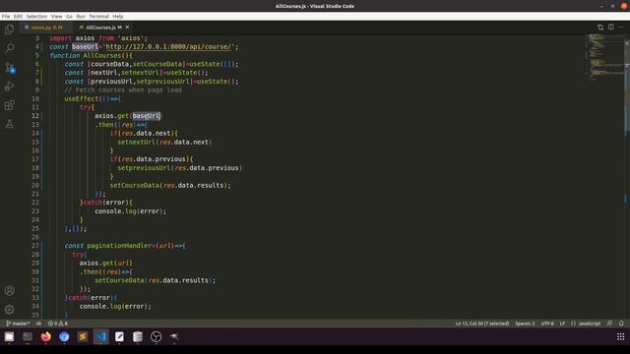Open the More Actions ellipsis for editor
This screenshot has width=630, height=354.
click(x=621, y=27)
